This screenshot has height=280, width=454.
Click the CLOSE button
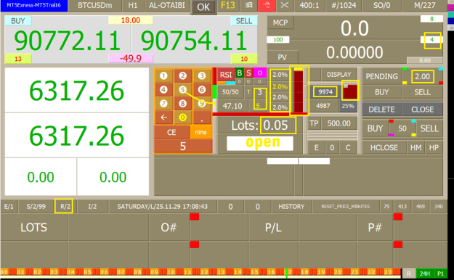tap(423, 110)
